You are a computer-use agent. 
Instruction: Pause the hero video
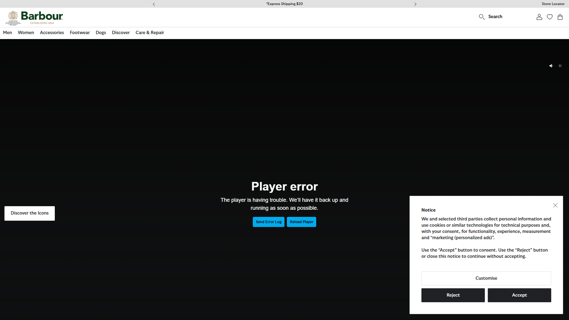(560, 66)
